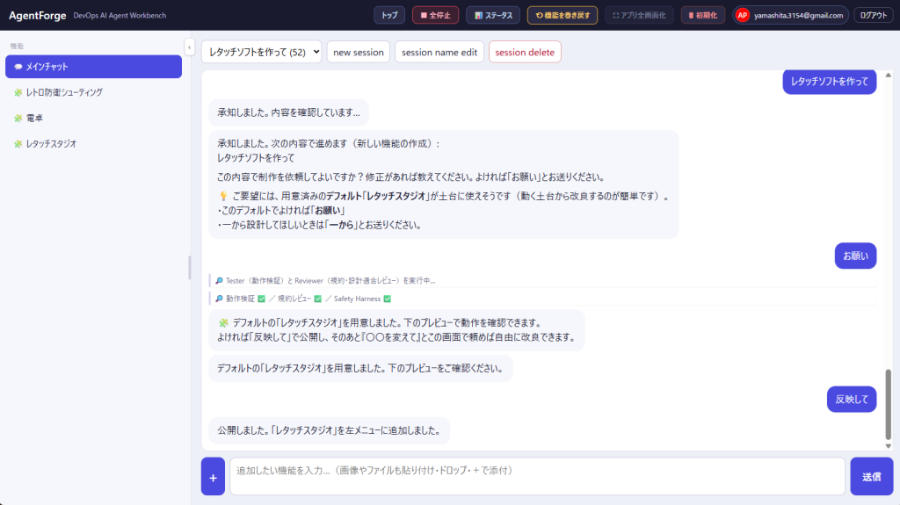Screen dimensions: 900x505
Task: Click the fullscreen icon on アプリ全画面化
Action: pos(616,16)
